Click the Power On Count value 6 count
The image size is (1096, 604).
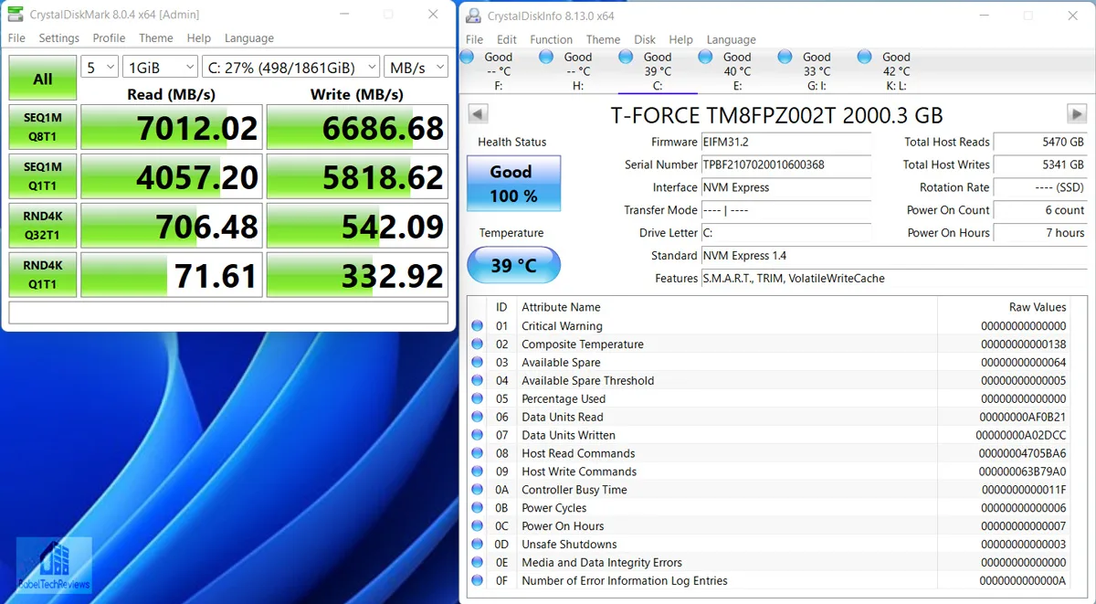point(1040,210)
